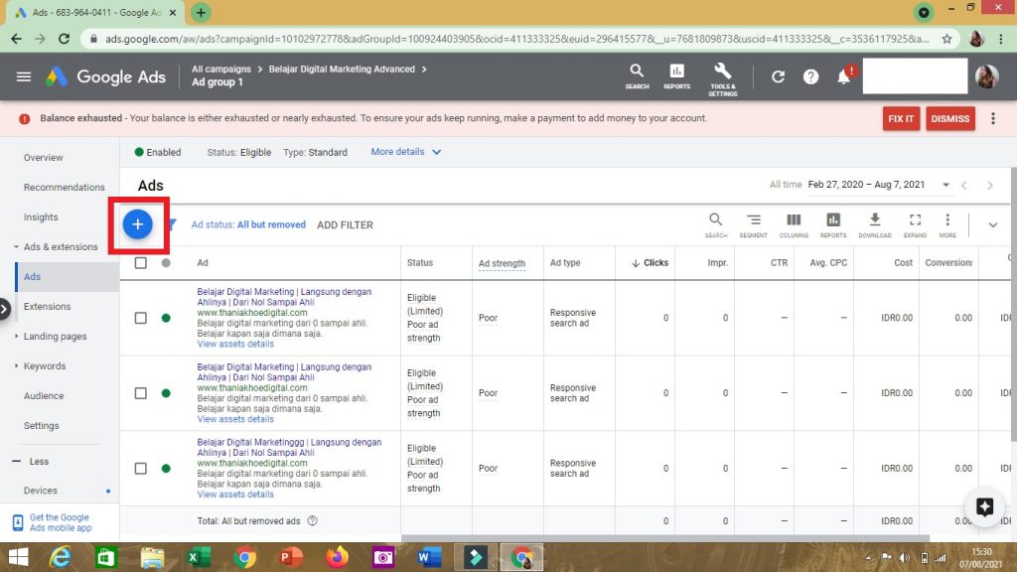Expand the More details dropdown
This screenshot has width=1017, height=572.
point(406,152)
